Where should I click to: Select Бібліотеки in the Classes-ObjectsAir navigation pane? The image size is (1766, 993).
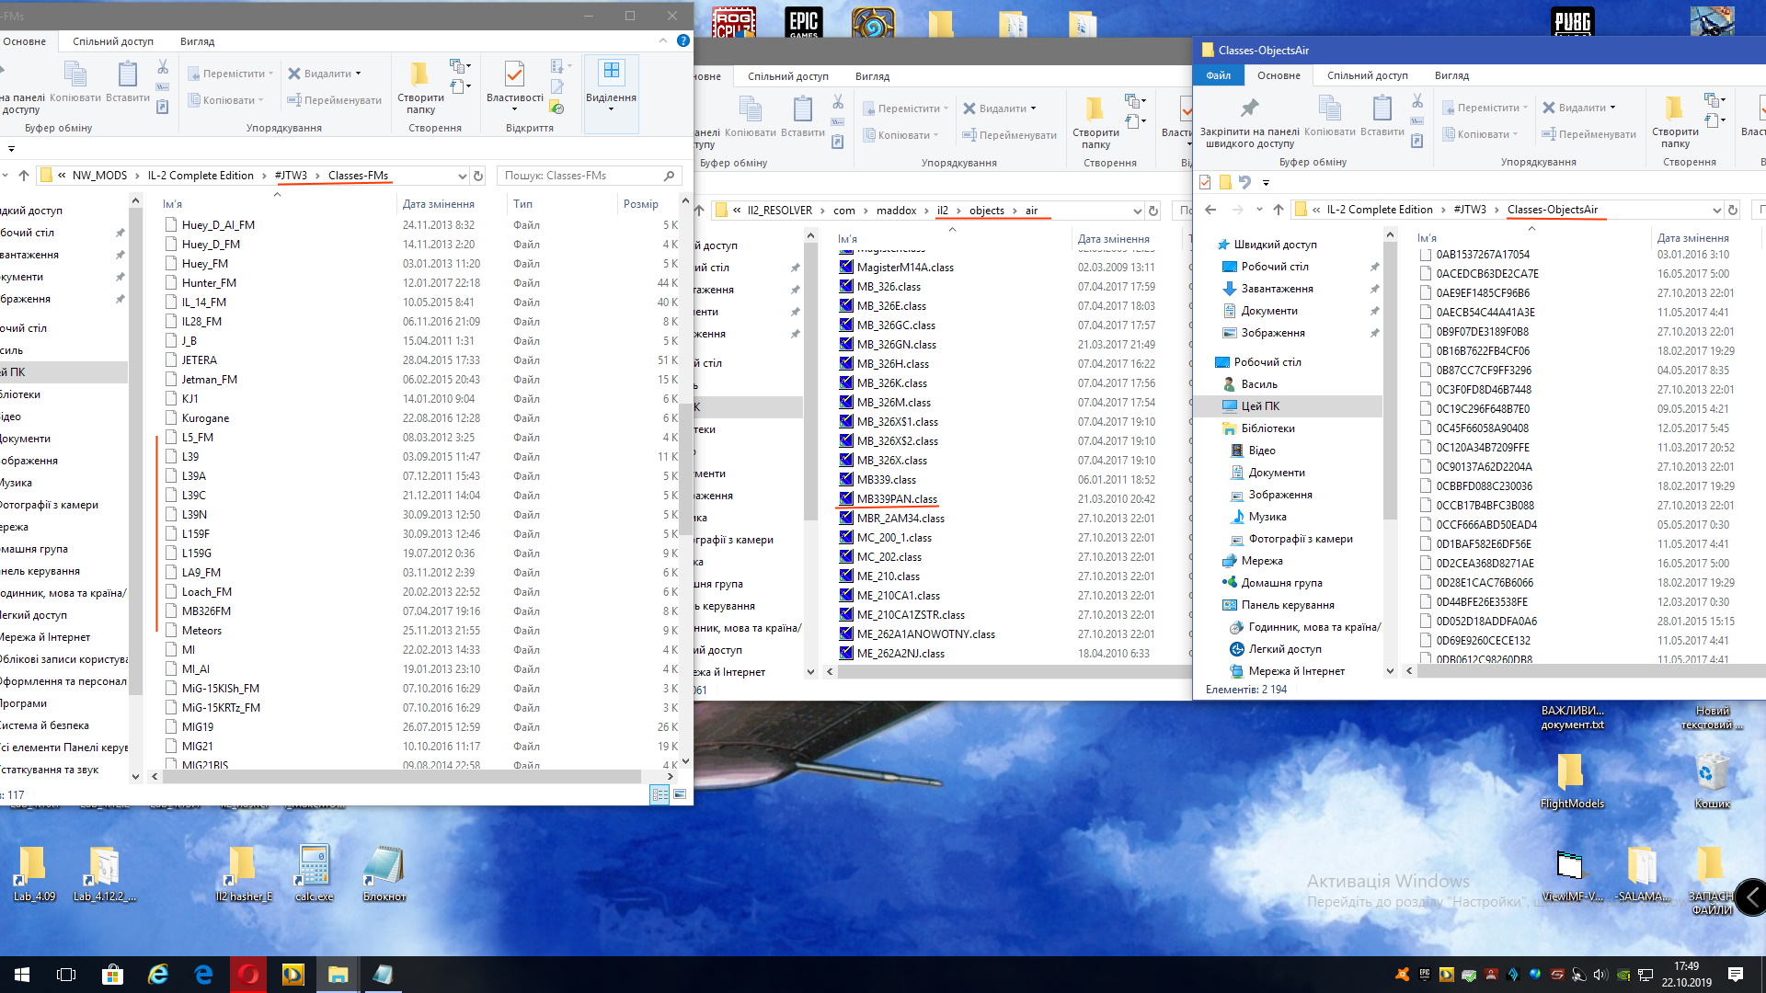1267,428
